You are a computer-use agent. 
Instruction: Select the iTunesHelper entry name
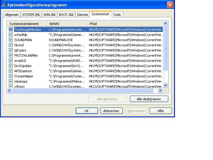24,76
